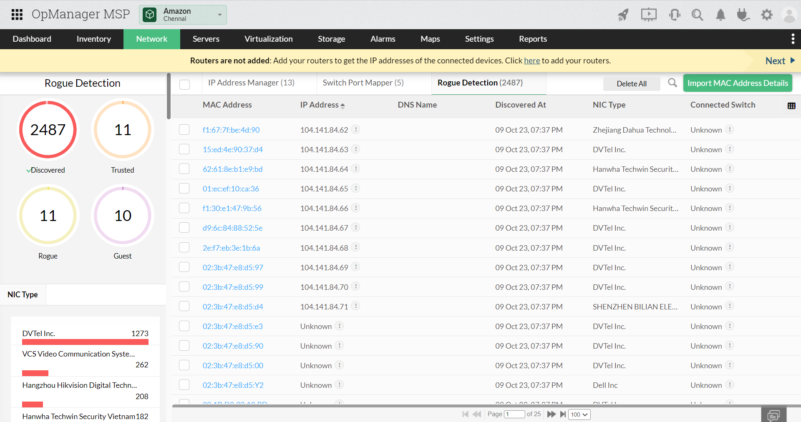The width and height of the screenshot is (801, 422).
Task: Click the Import MAC Address Details button
Action: pos(738,83)
